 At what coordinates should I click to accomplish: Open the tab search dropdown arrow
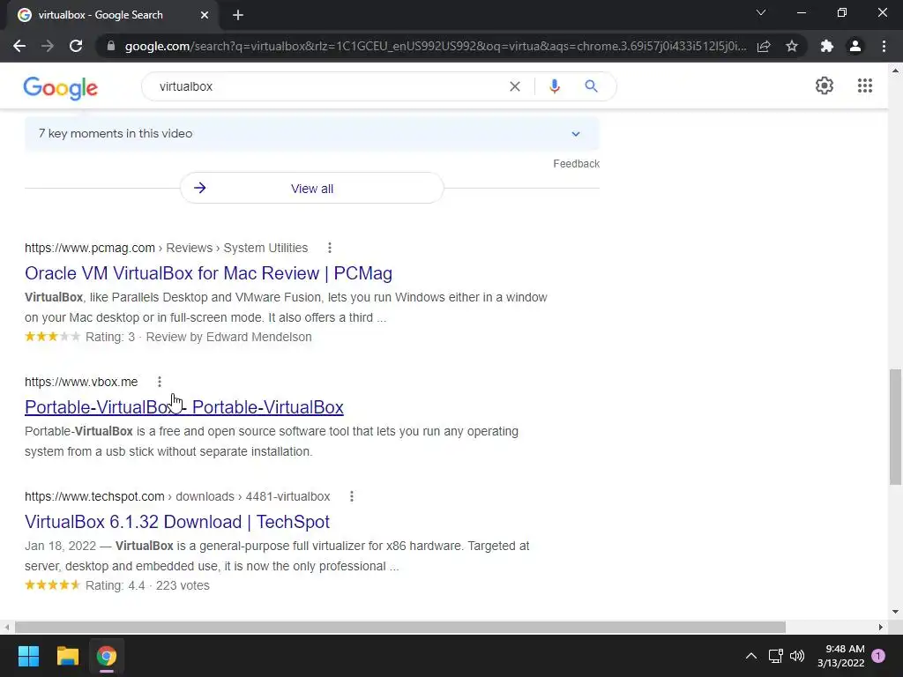(x=761, y=12)
